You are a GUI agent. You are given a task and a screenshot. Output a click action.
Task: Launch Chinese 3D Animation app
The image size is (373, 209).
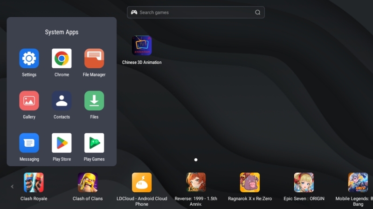142,46
